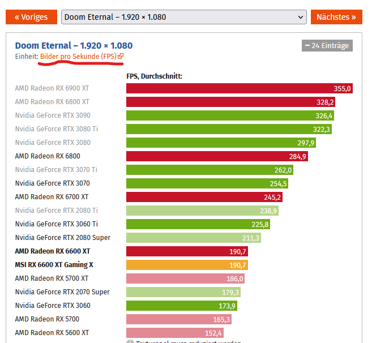Viewport: 372px width, 343px height.
Task: Toggle Nvidia GeForce RTX 3090 entry
Action: click(53, 115)
